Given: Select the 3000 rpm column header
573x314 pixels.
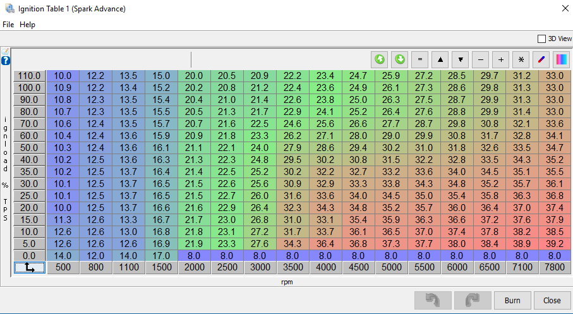Looking at the screenshot, I should click(x=260, y=268).
